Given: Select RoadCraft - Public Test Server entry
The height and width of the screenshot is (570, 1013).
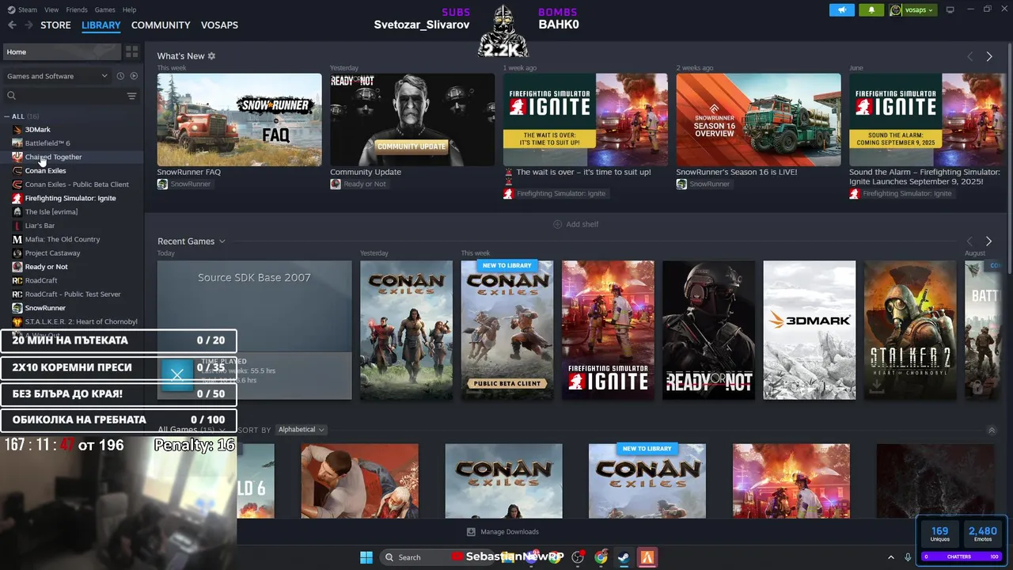Looking at the screenshot, I should (x=73, y=294).
